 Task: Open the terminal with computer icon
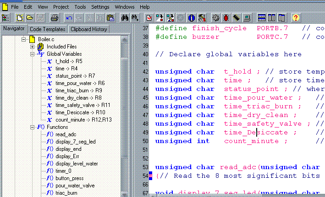click(x=247, y=18)
